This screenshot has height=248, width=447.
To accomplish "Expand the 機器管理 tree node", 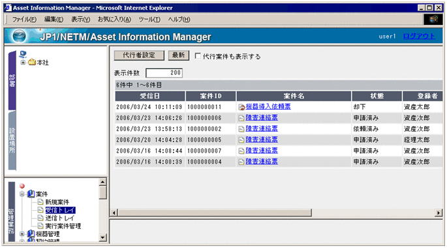I will point(22,234).
